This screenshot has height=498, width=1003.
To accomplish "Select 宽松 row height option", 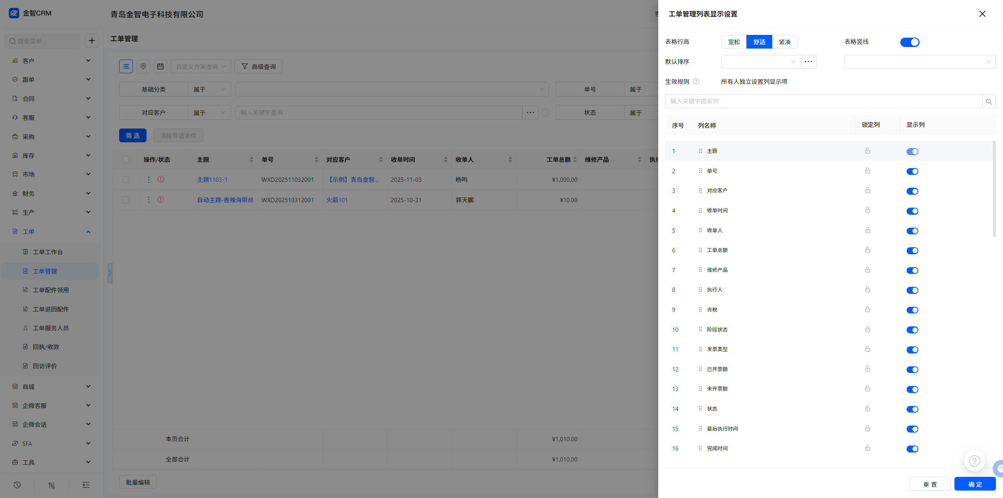I will 734,42.
